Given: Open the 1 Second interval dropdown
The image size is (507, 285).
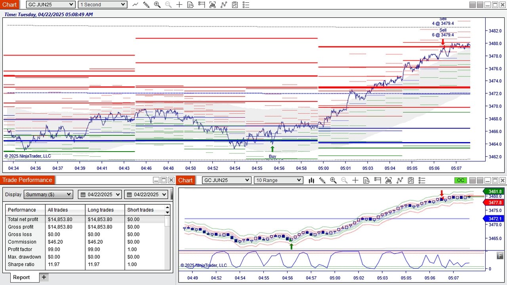Looking at the screenshot, I should [x=103, y=5].
